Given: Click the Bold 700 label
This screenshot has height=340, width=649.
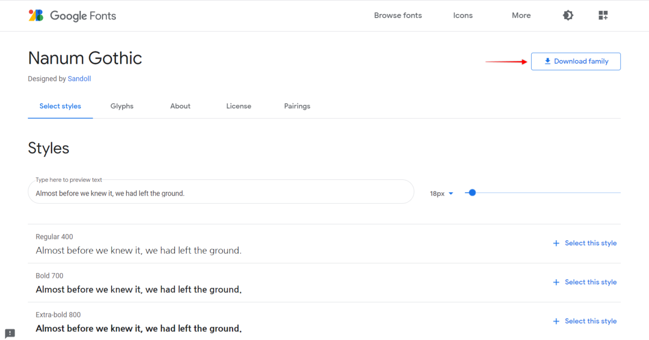Looking at the screenshot, I should [49, 276].
